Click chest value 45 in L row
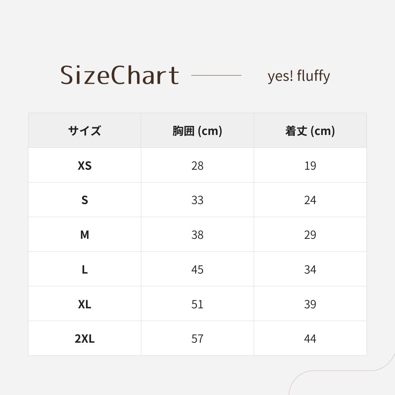Screen dimensions: 395x395 197,270
